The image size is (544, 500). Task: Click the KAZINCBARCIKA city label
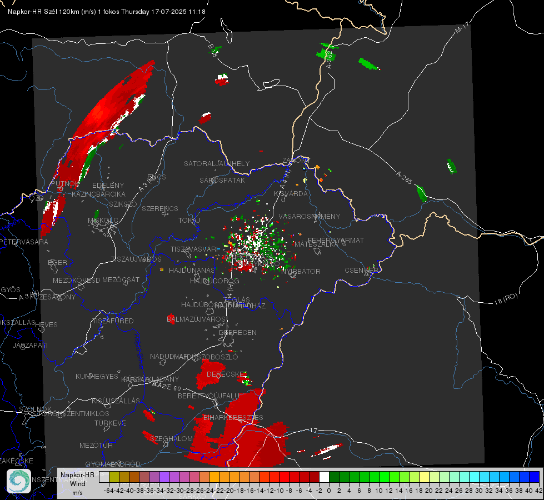point(98,194)
